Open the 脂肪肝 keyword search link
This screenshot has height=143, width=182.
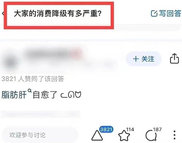point(14,95)
